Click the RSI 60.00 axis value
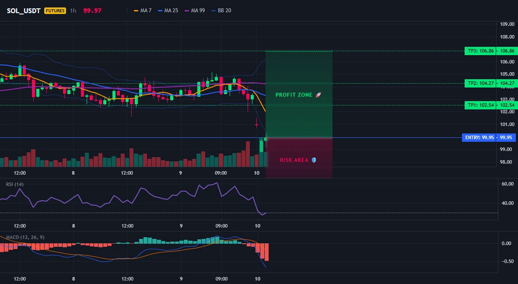Image resolution: width=518 pixels, height=284 pixels. tap(507, 184)
